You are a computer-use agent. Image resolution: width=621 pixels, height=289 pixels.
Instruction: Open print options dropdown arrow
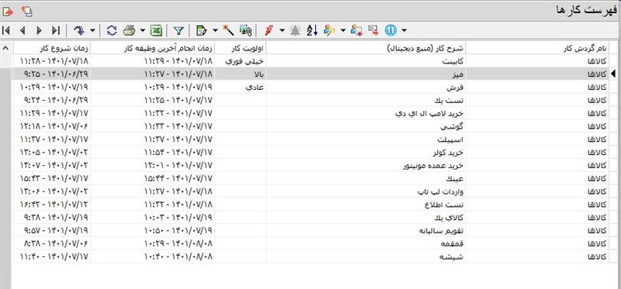tap(143, 30)
